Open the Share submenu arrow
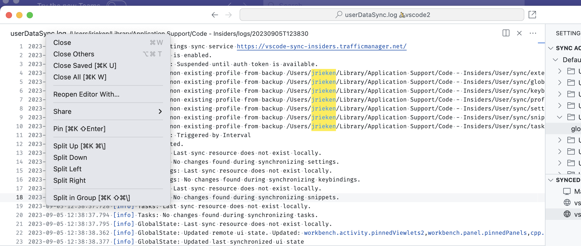Viewport: 581px width, 246px height. pos(160,111)
